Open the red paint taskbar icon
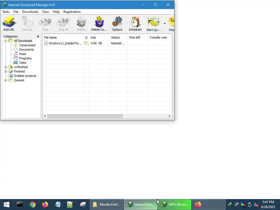The image size is (280, 210). click(83, 205)
